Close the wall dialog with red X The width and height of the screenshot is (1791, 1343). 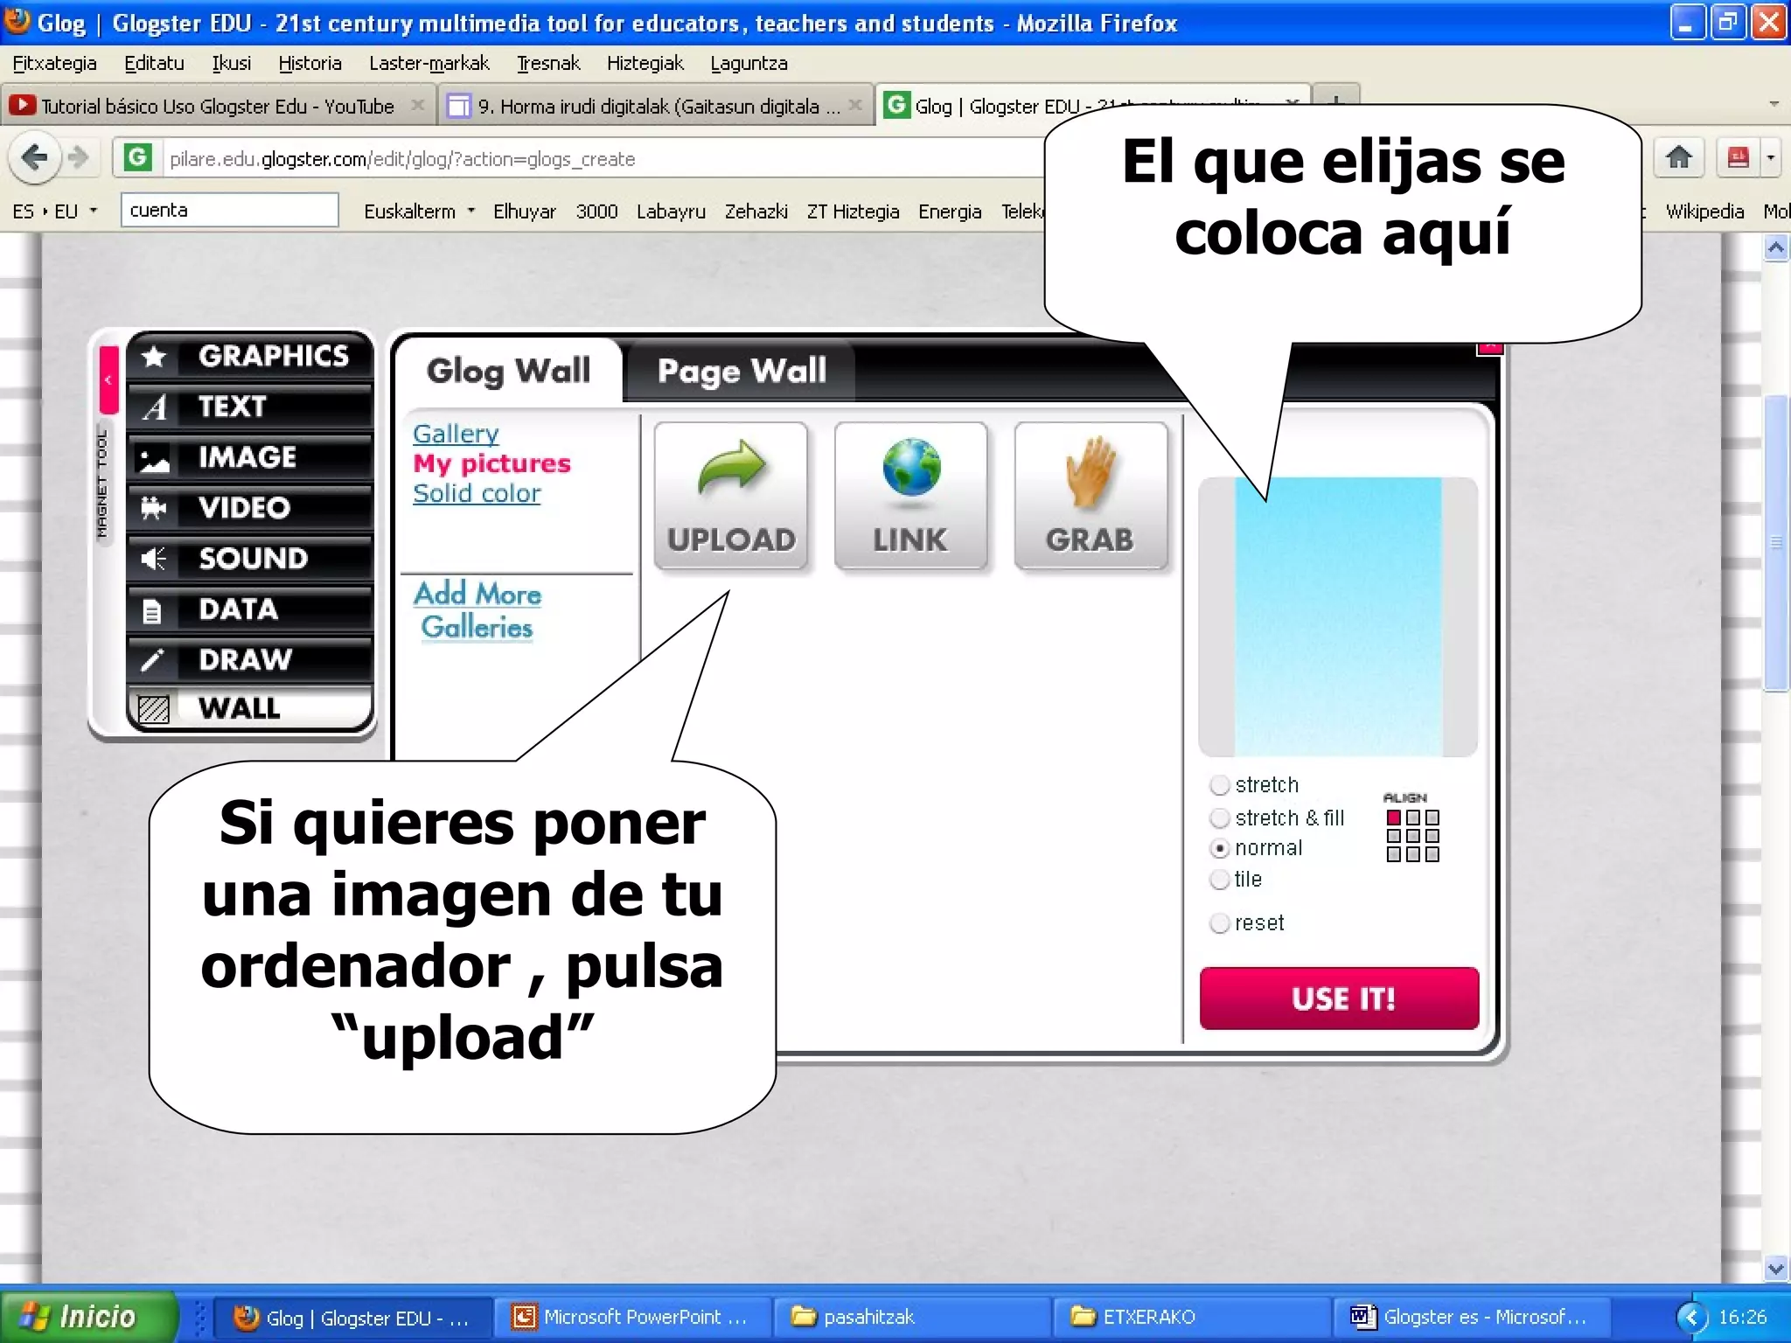pyautogui.click(x=1489, y=348)
